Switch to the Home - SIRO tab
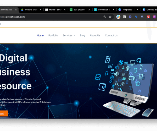The image size is (157, 131). tap(55, 10)
